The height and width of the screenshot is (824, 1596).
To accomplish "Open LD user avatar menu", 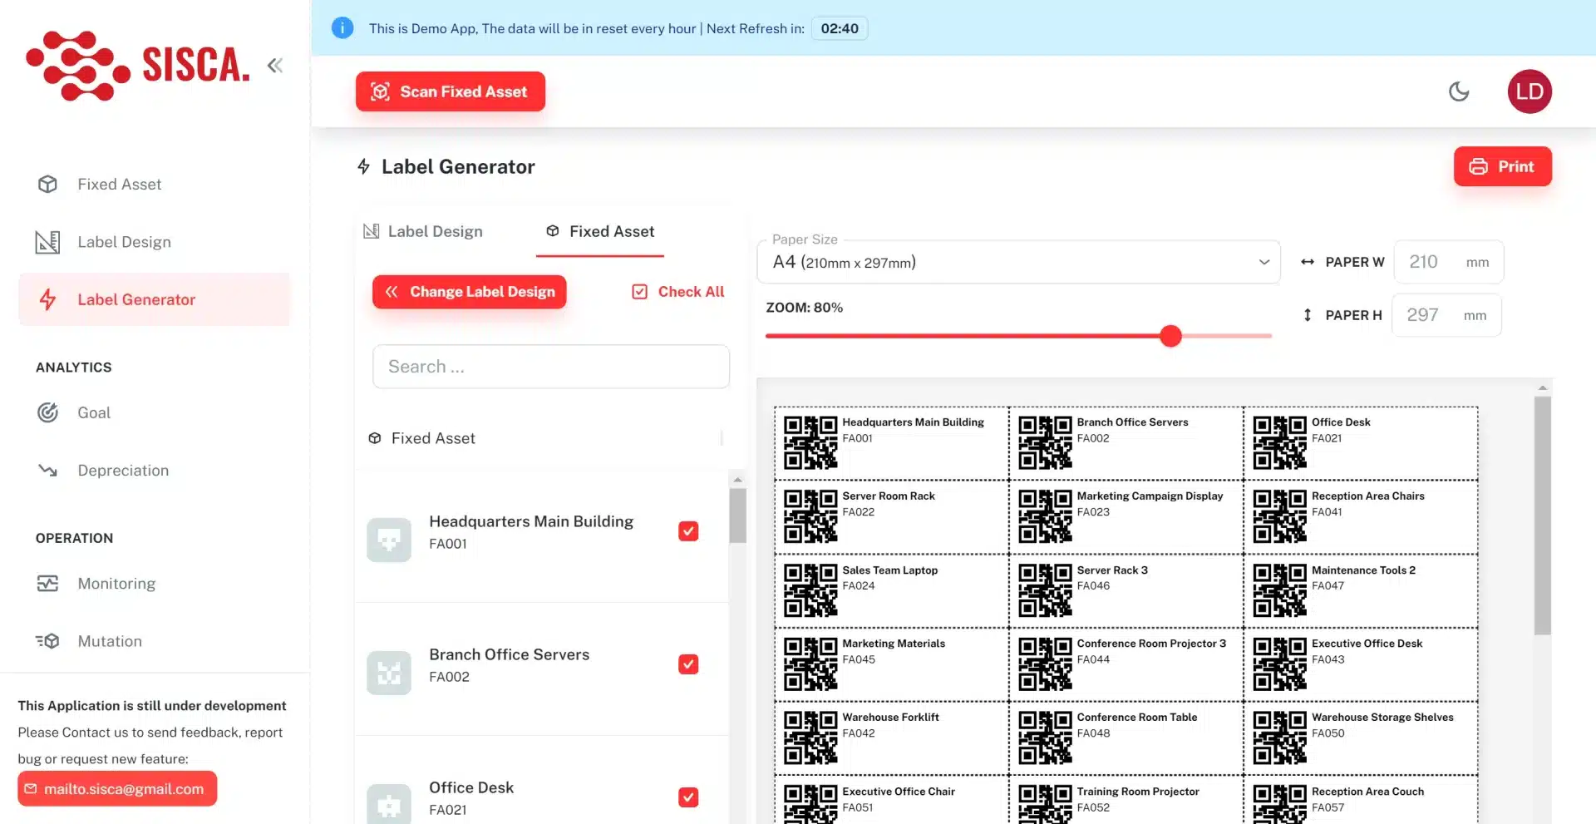I will (1529, 91).
